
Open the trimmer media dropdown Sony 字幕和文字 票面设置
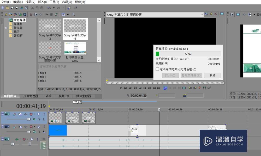tap(155, 15)
